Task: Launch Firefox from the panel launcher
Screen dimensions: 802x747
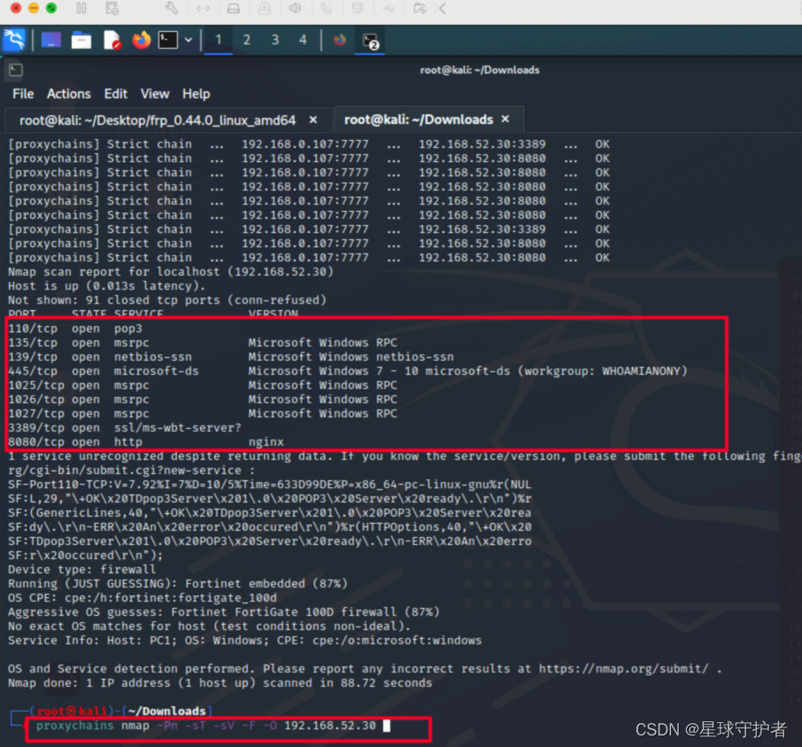Action: (142, 40)
